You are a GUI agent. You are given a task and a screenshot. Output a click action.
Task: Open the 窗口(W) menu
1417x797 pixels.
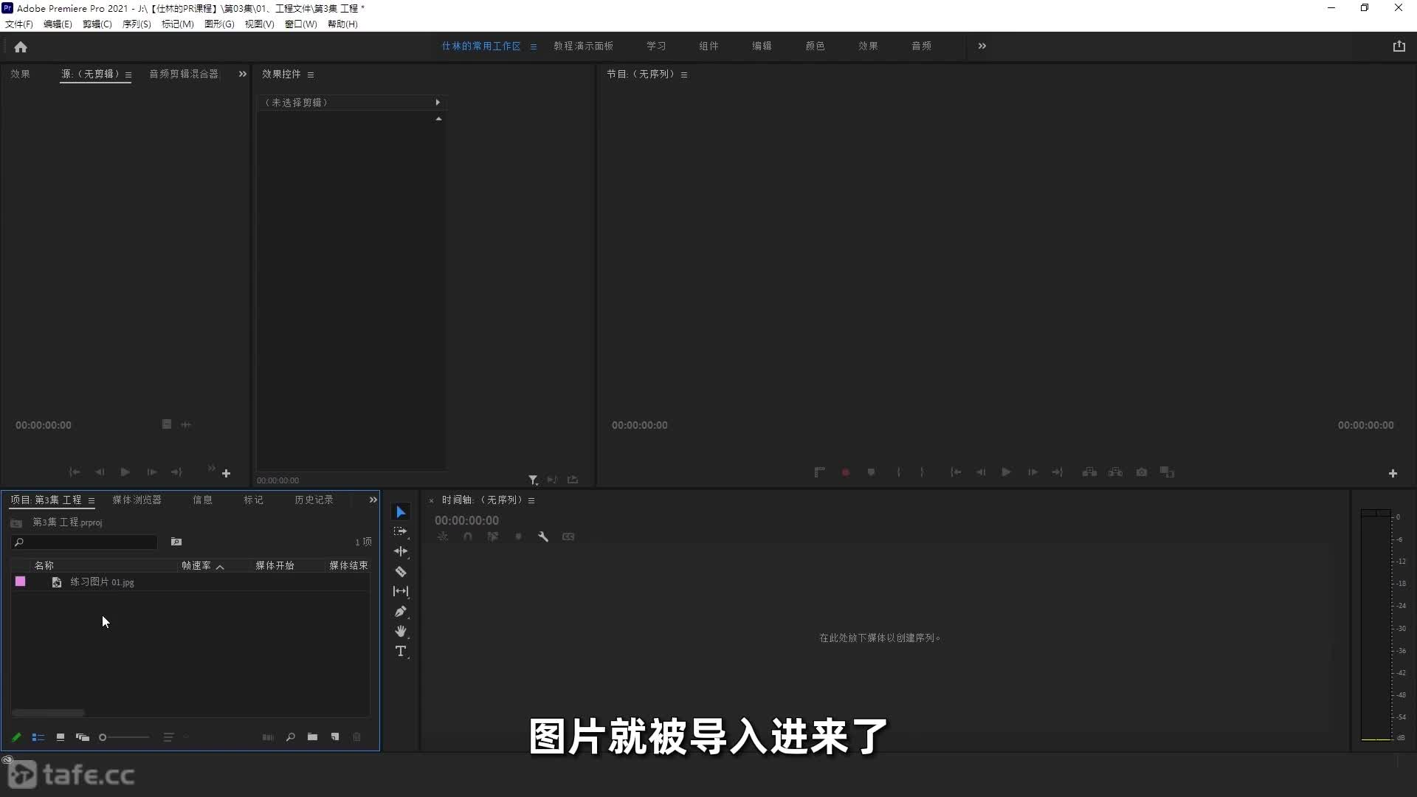coord(301,24)
